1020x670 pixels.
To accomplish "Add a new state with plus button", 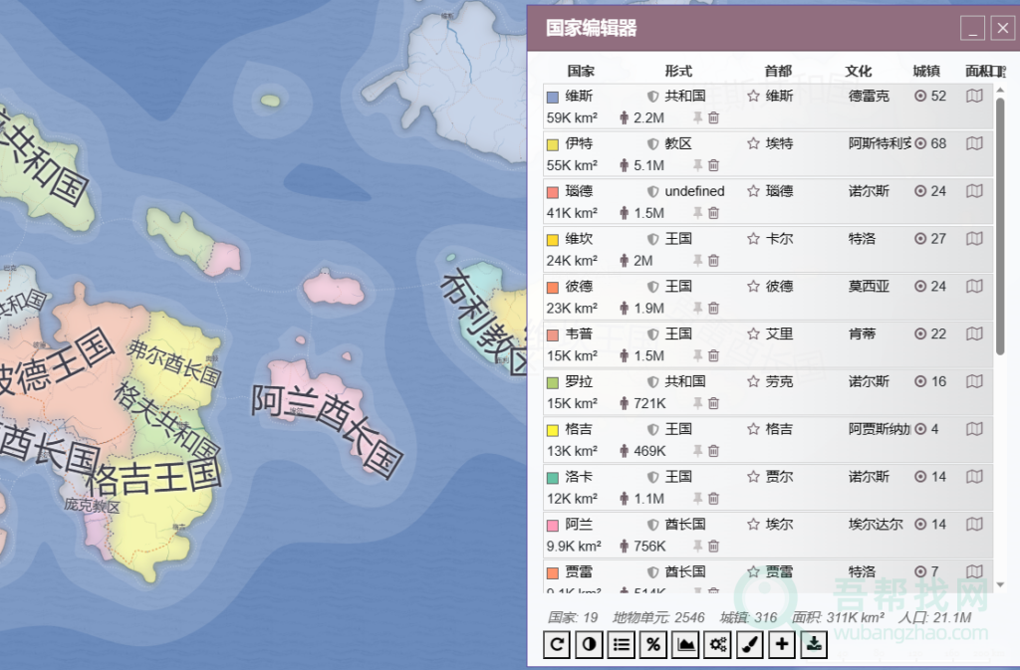I will point(781,644).
